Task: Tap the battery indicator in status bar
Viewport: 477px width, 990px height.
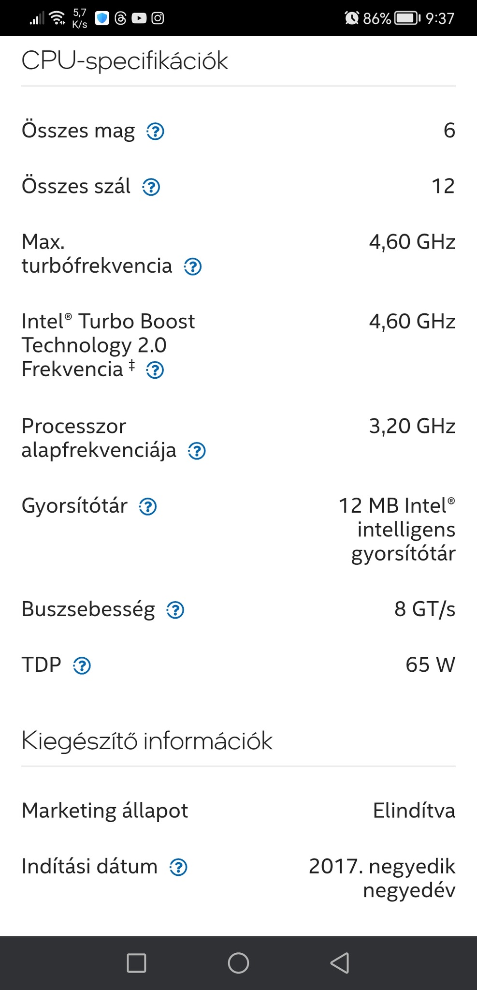Action: coord(407,18)
